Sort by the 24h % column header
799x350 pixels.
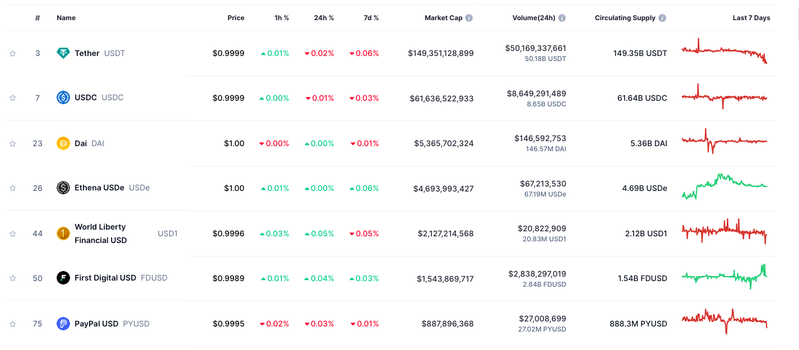tap(324, 18)
